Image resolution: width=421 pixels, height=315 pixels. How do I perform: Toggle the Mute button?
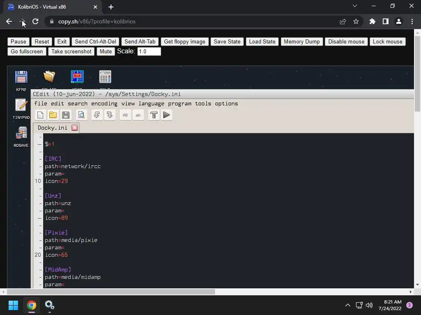[x=106, y=51]
